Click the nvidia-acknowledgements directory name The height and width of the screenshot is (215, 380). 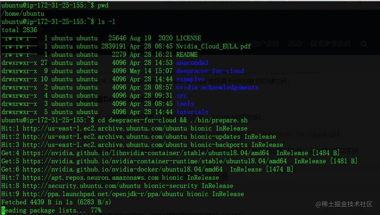[217, 88]
